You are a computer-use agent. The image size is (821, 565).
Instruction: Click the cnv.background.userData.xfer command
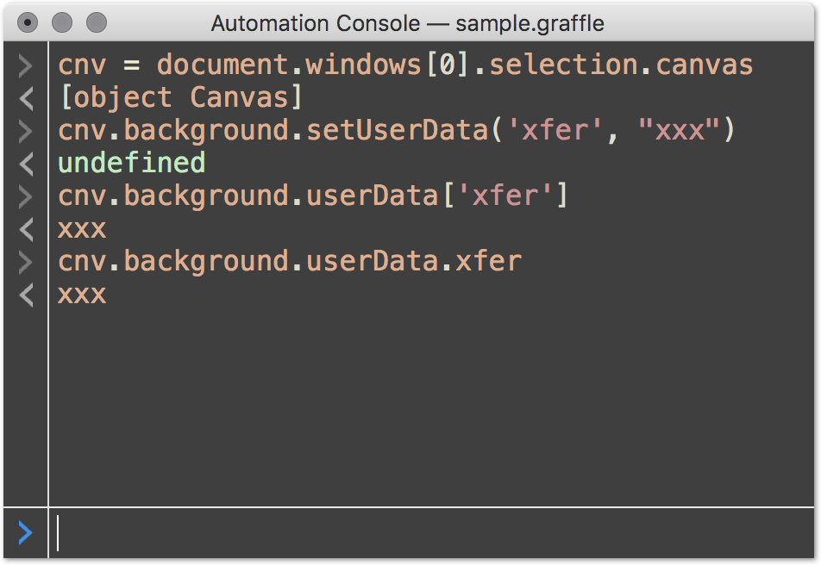pos(290,261)
